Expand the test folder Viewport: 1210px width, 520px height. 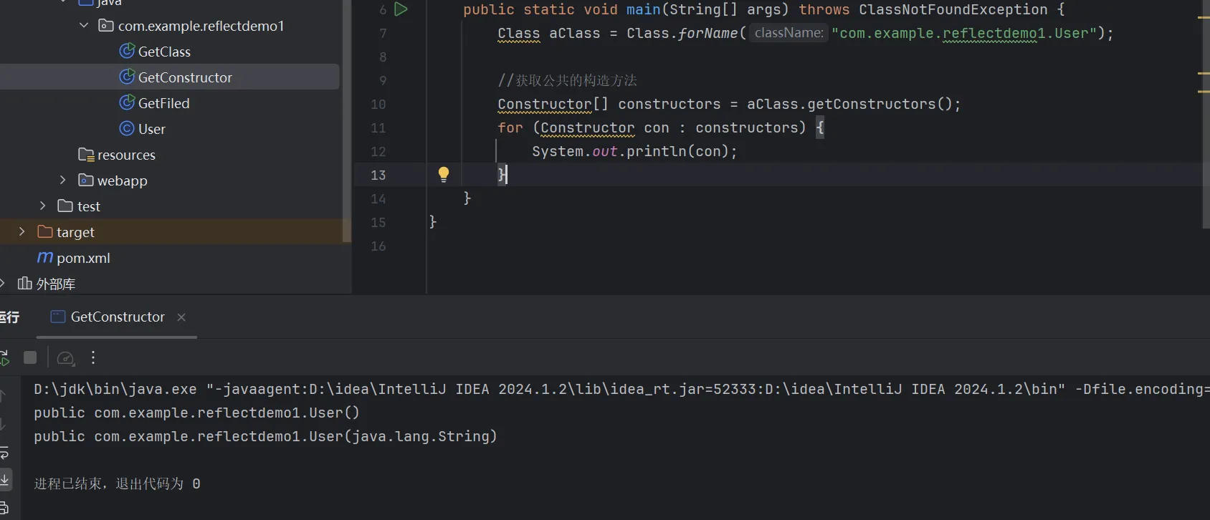point(43,206)
